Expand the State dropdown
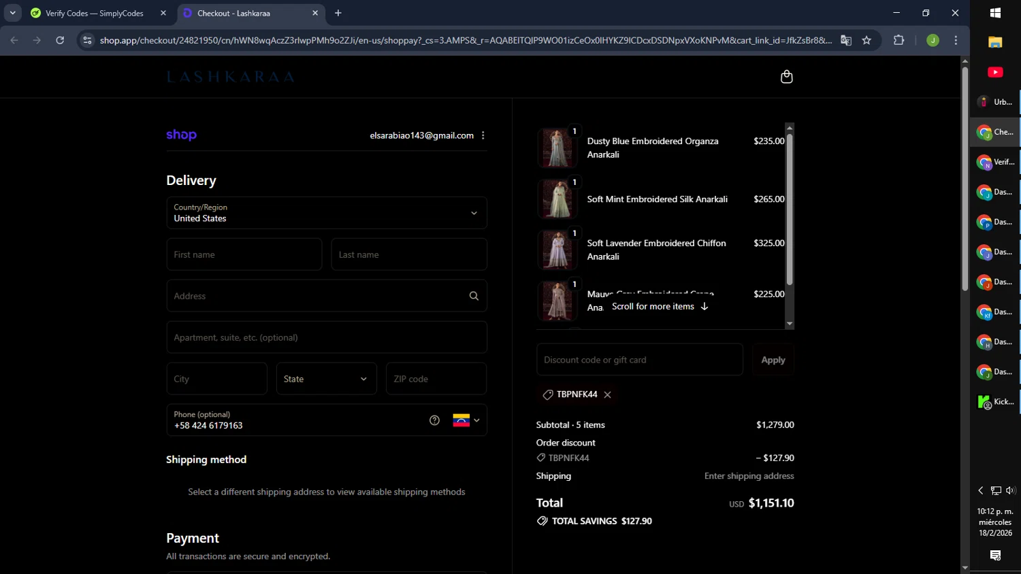This screenshot has height=574, width=1021. click(327, 379)
